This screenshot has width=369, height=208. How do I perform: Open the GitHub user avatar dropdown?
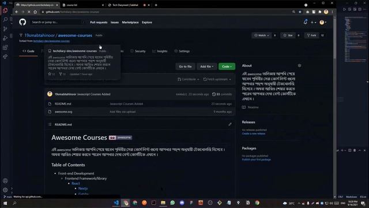click(323, 22)
